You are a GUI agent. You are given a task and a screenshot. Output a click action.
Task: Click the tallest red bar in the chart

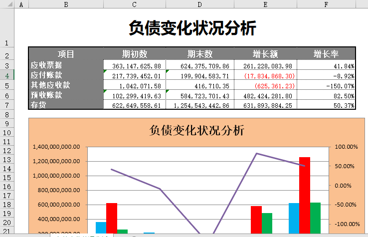[x=304, y=195]
